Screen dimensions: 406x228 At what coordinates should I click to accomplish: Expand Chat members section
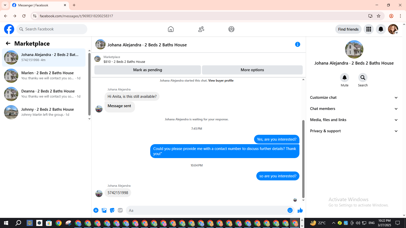point(354,109)
